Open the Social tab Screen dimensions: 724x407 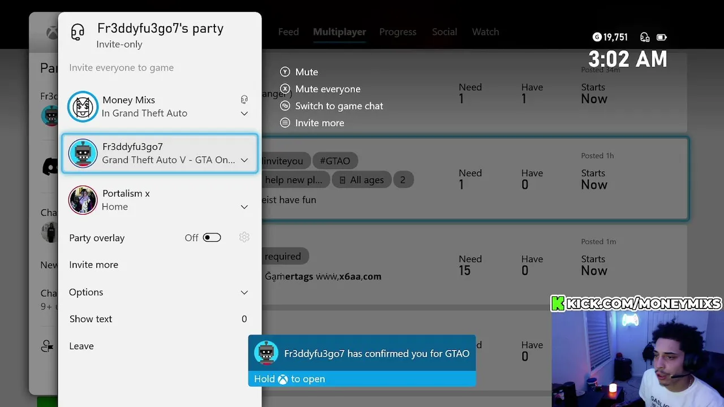445,32
